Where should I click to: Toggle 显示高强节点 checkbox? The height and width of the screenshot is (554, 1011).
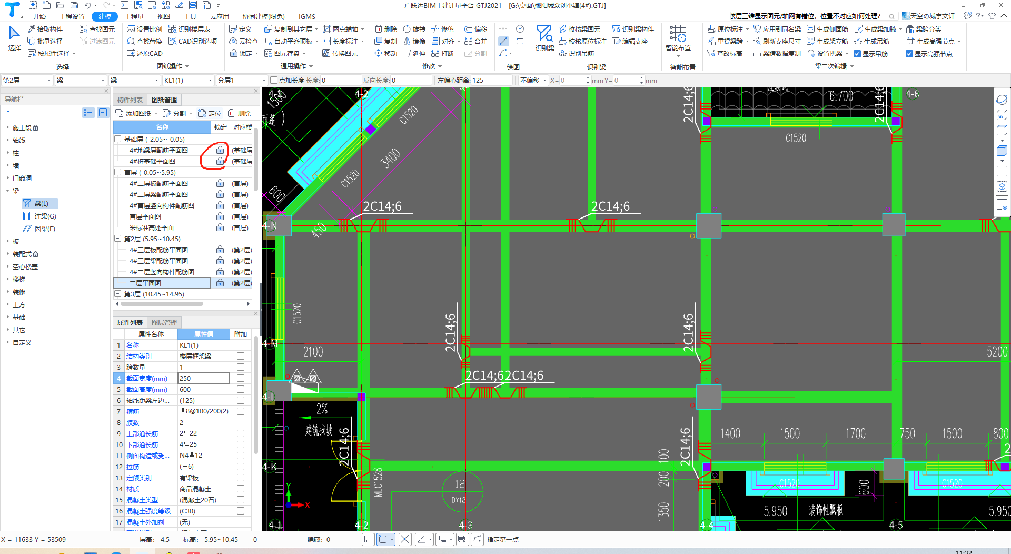(x=909, y=54)
